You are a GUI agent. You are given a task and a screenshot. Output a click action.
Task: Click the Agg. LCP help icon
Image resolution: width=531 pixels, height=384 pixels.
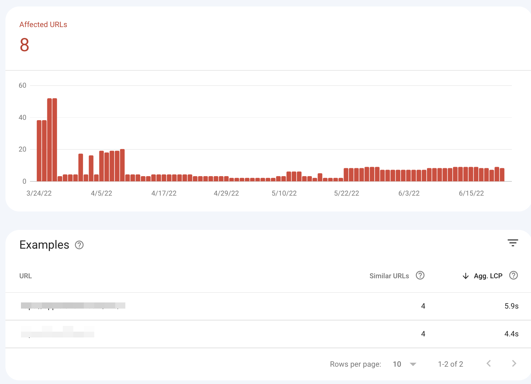513,275
